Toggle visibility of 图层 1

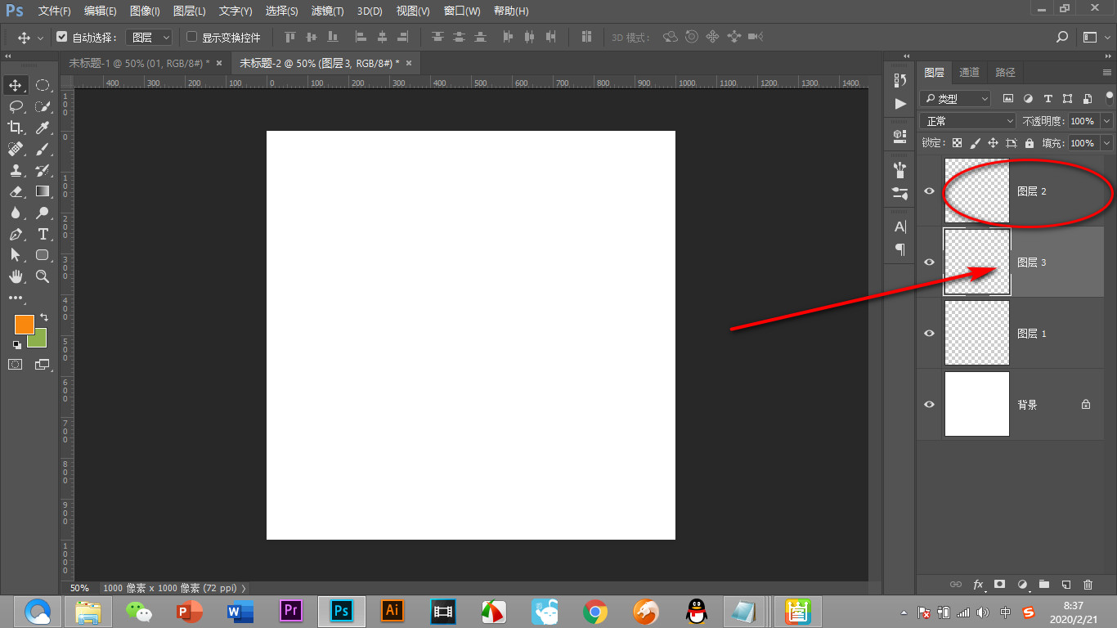pyautogui.click(x=929, y=333)
